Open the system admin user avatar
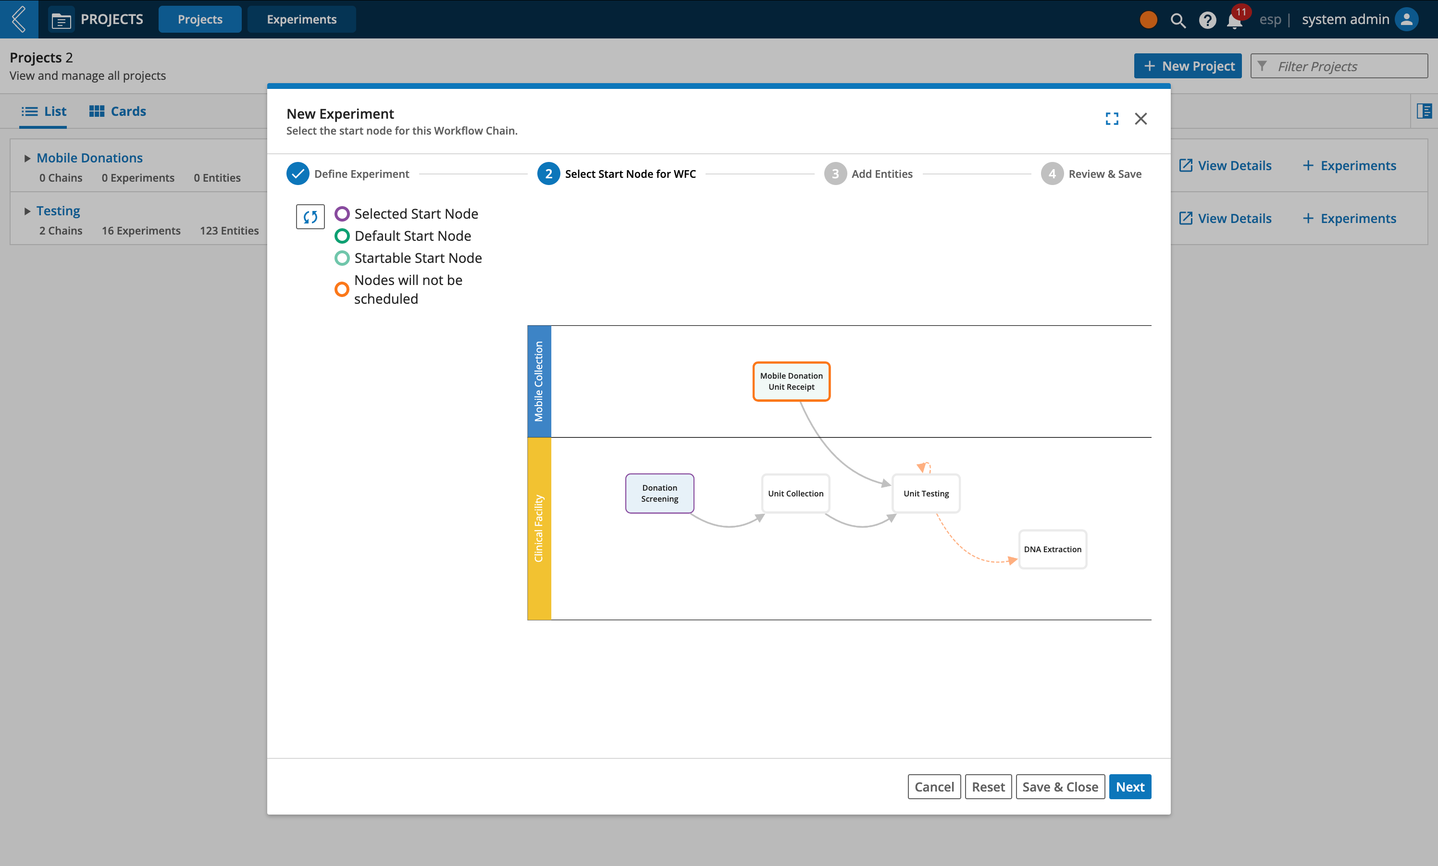Image resolution: width=1438 pixels, height=866 pixels. [1406, 19]
